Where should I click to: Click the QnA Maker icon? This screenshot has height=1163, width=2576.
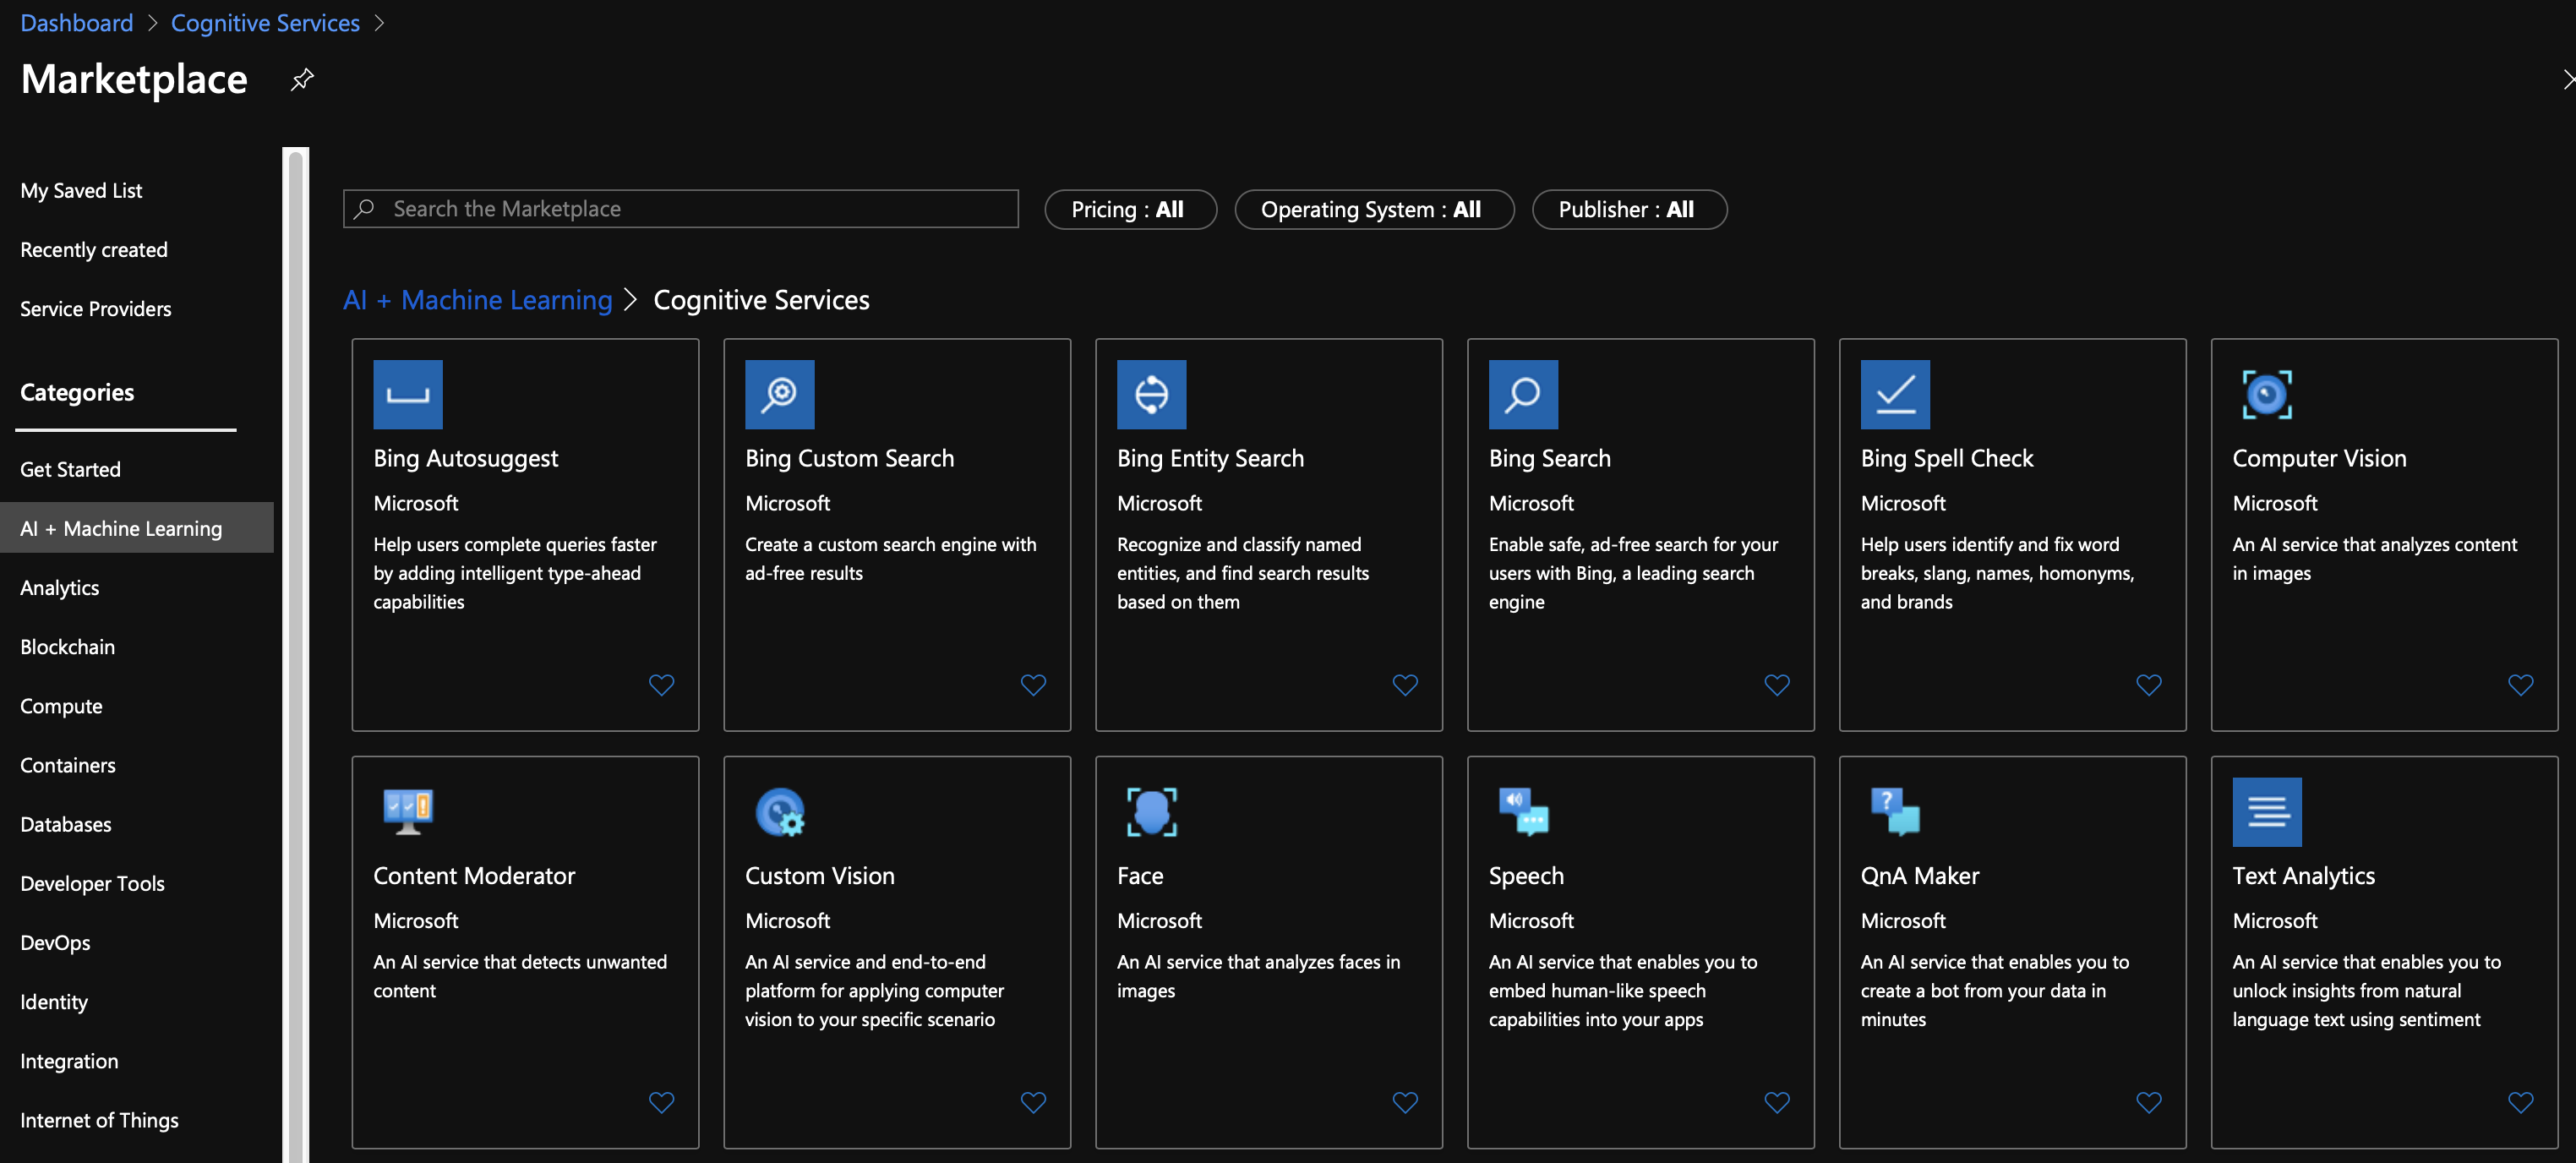1896,812
